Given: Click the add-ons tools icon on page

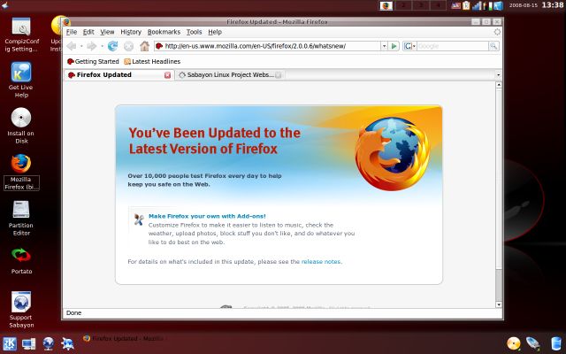Looking at the screenshot, I should click(x=139, y=219).
